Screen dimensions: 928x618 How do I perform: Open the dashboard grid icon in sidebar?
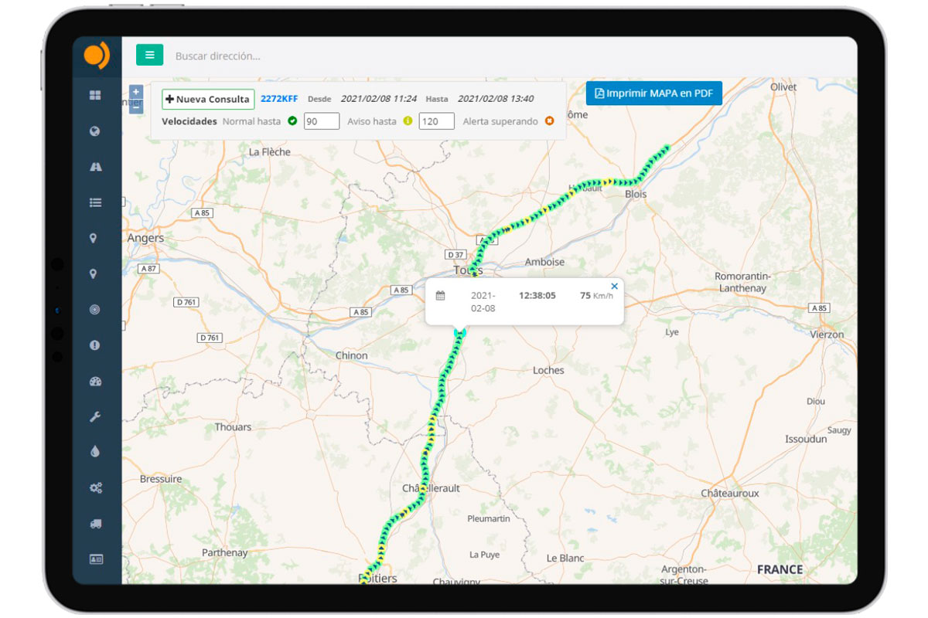point(95,96)
